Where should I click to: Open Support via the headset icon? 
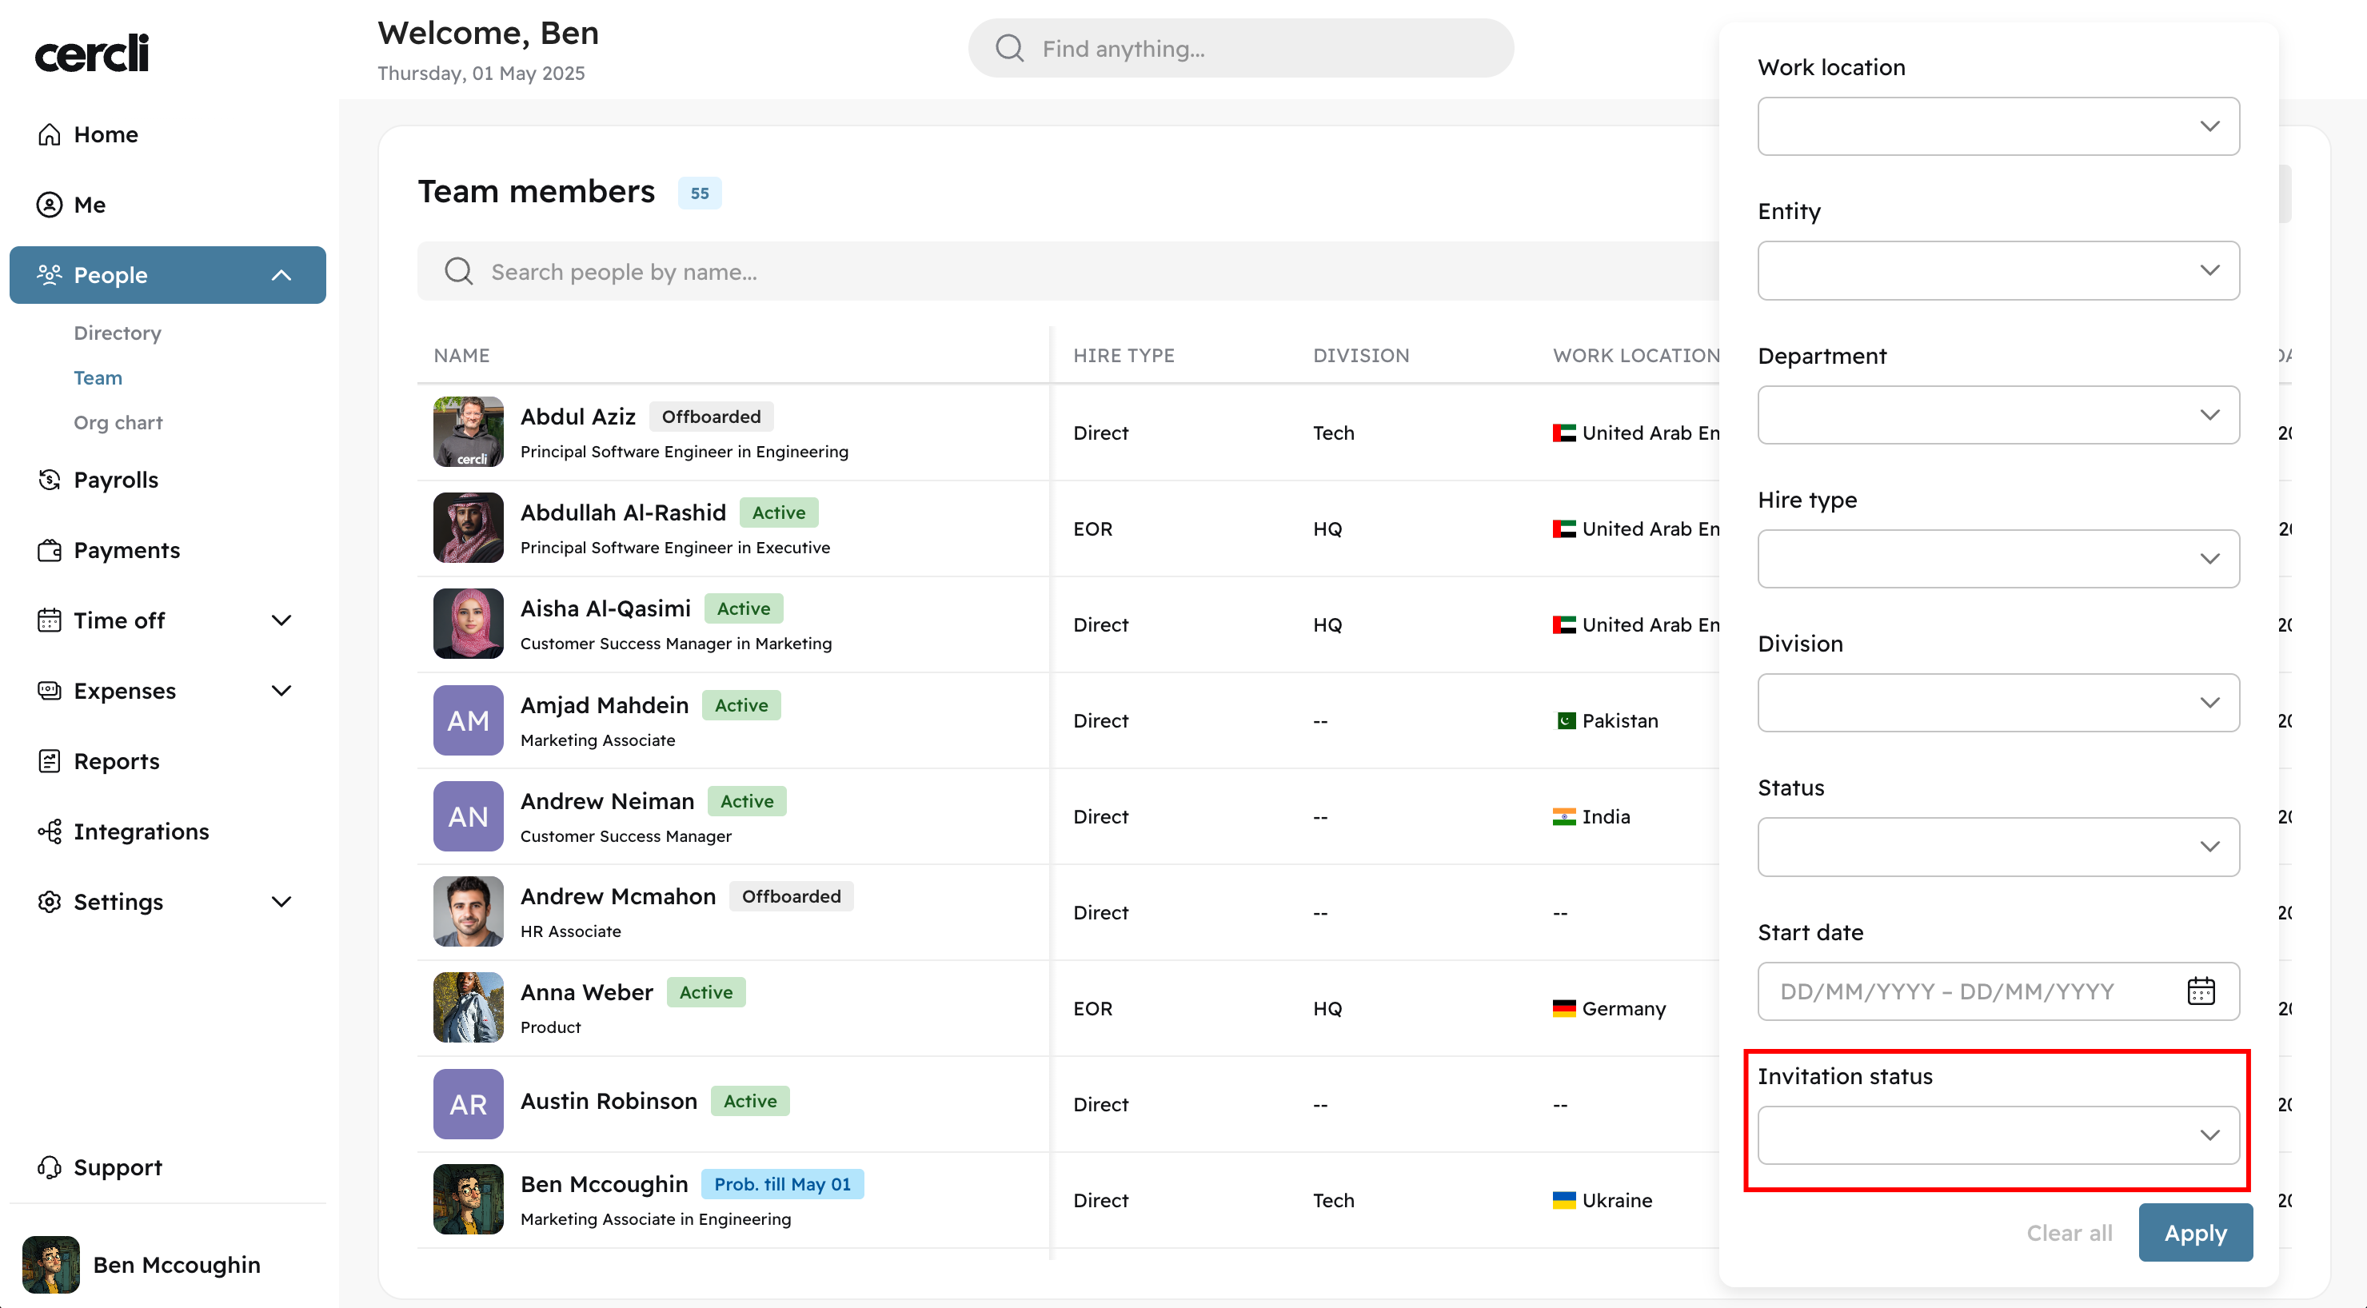click(x=50, y=1167)
